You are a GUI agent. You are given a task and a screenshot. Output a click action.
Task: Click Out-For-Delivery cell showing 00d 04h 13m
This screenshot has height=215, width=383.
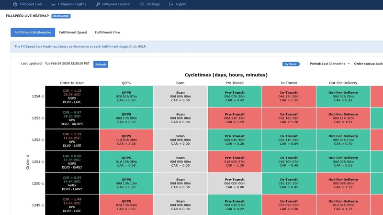(343, 140)
